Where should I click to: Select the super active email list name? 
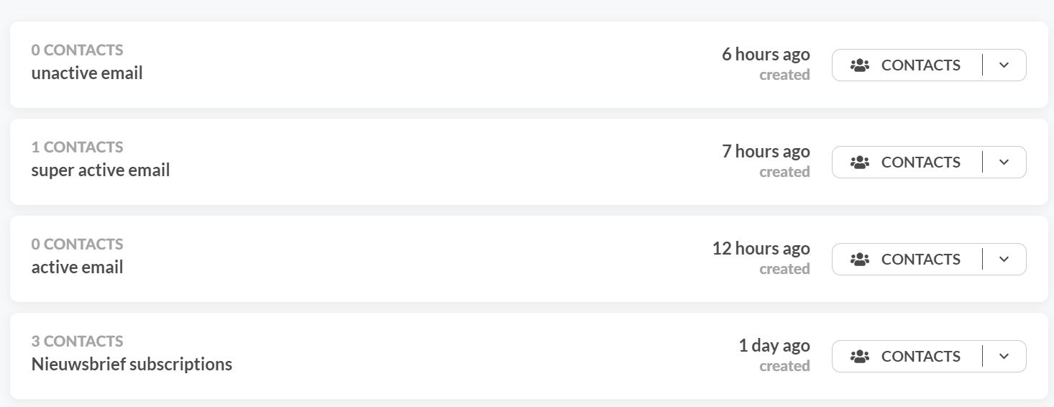101,170
